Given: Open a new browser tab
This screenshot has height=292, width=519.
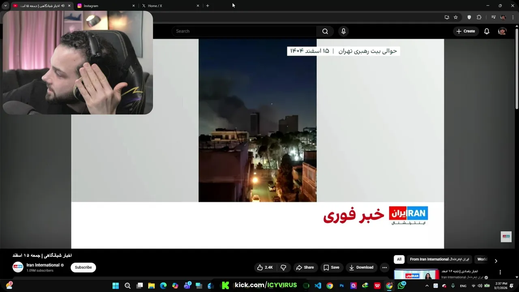Looking at the screenshot, I should tap(208, 6).
